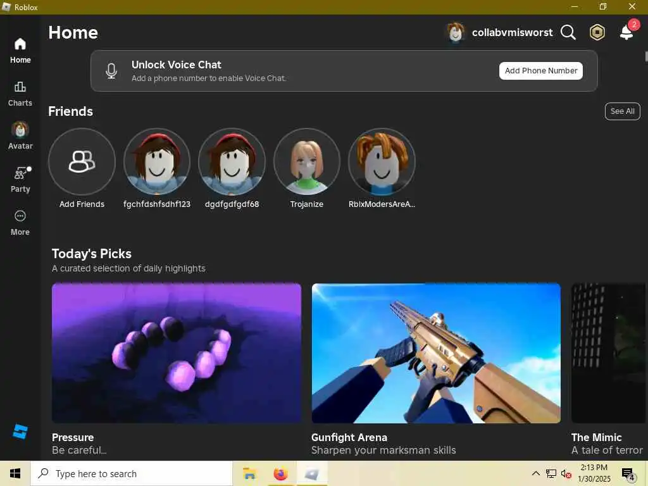Image resolution: width=648 pixels, height=486 pixels.
Task: Open the Charts section in sidebar
Action: point(20,94)
